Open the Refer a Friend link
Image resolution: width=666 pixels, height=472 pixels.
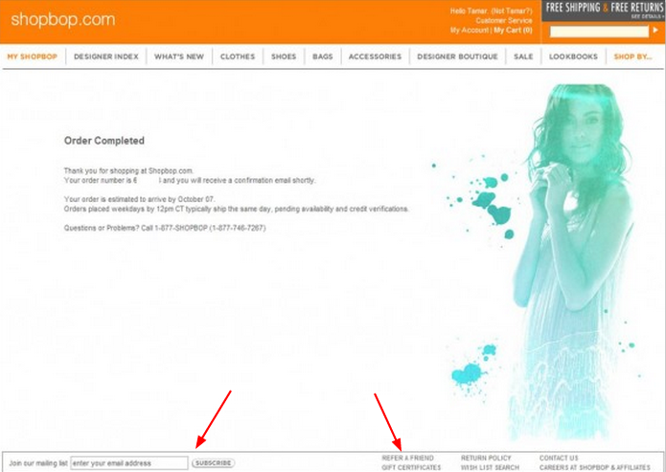point(408,458)
